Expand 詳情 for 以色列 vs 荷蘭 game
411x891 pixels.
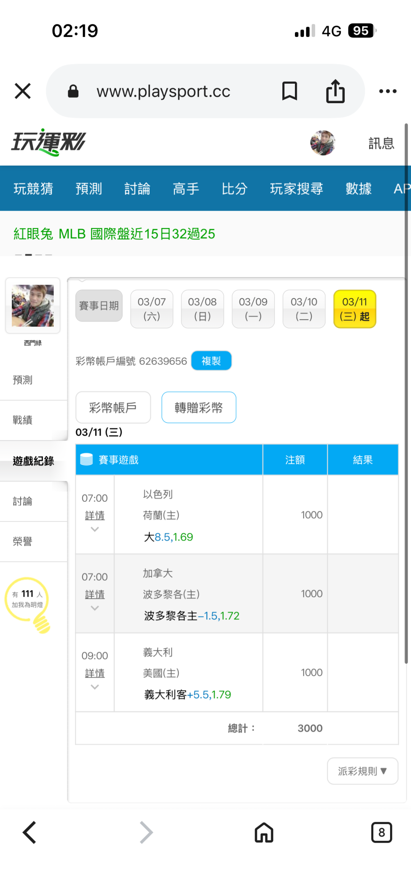point(95,516)
